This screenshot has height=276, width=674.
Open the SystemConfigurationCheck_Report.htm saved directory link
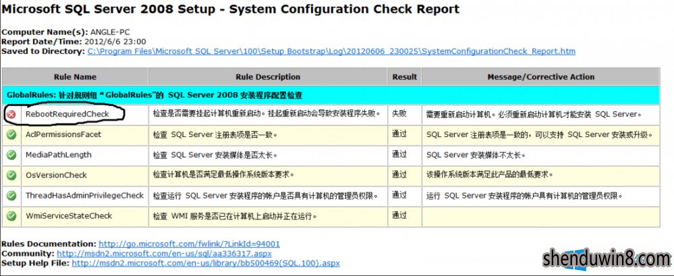(x=331, y=51)
